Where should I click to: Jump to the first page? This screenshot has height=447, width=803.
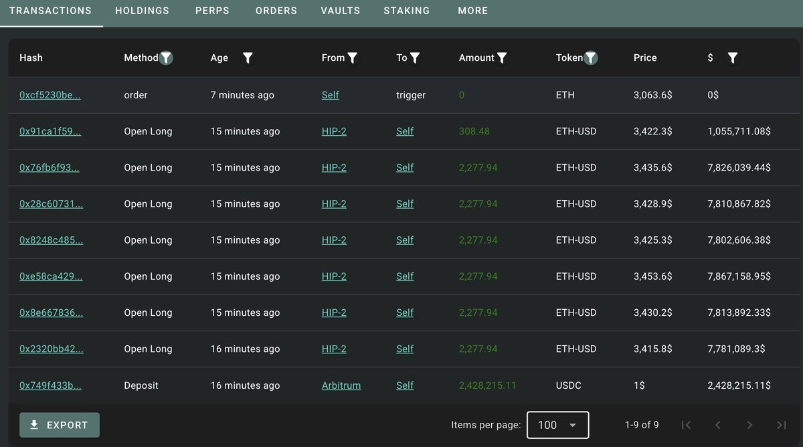686,425
